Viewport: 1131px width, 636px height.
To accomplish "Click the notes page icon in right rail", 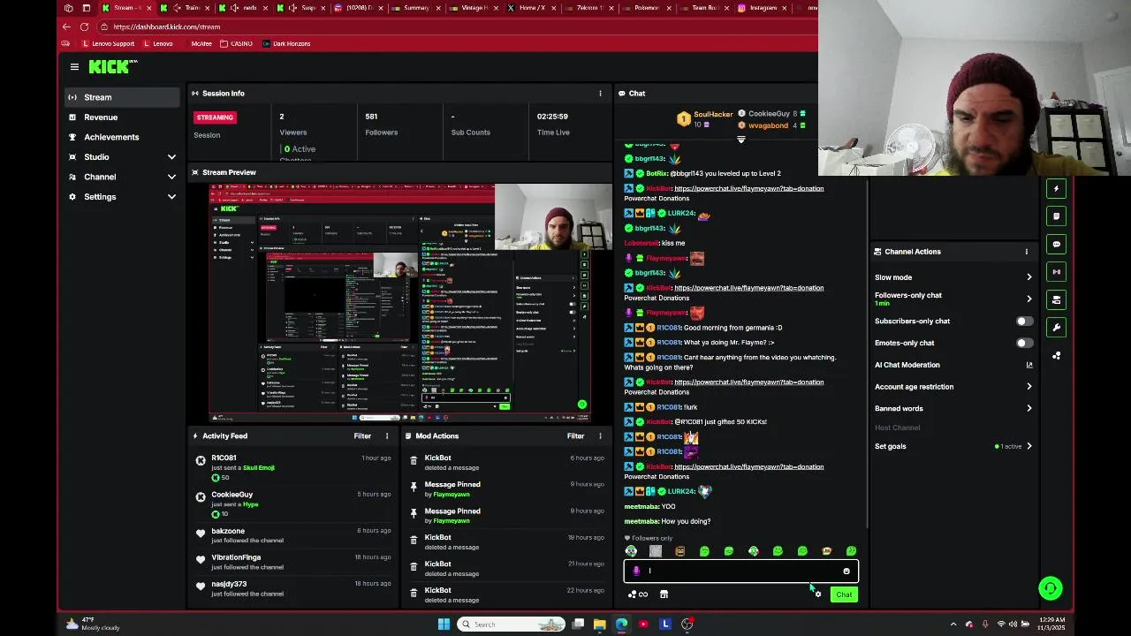I will click(x=1056, y=216).
